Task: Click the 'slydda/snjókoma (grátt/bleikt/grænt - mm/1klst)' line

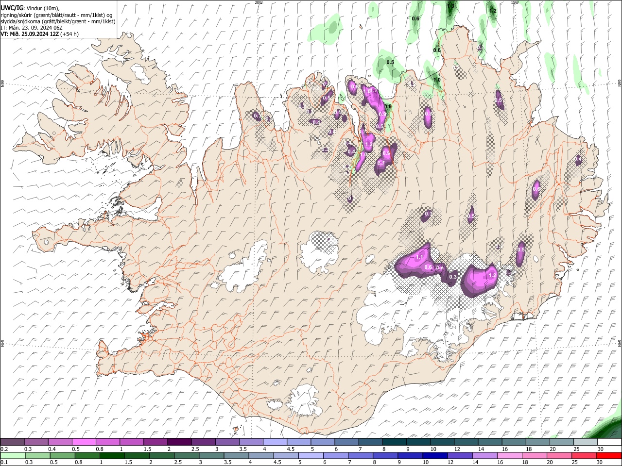Action: pos(58,21)
